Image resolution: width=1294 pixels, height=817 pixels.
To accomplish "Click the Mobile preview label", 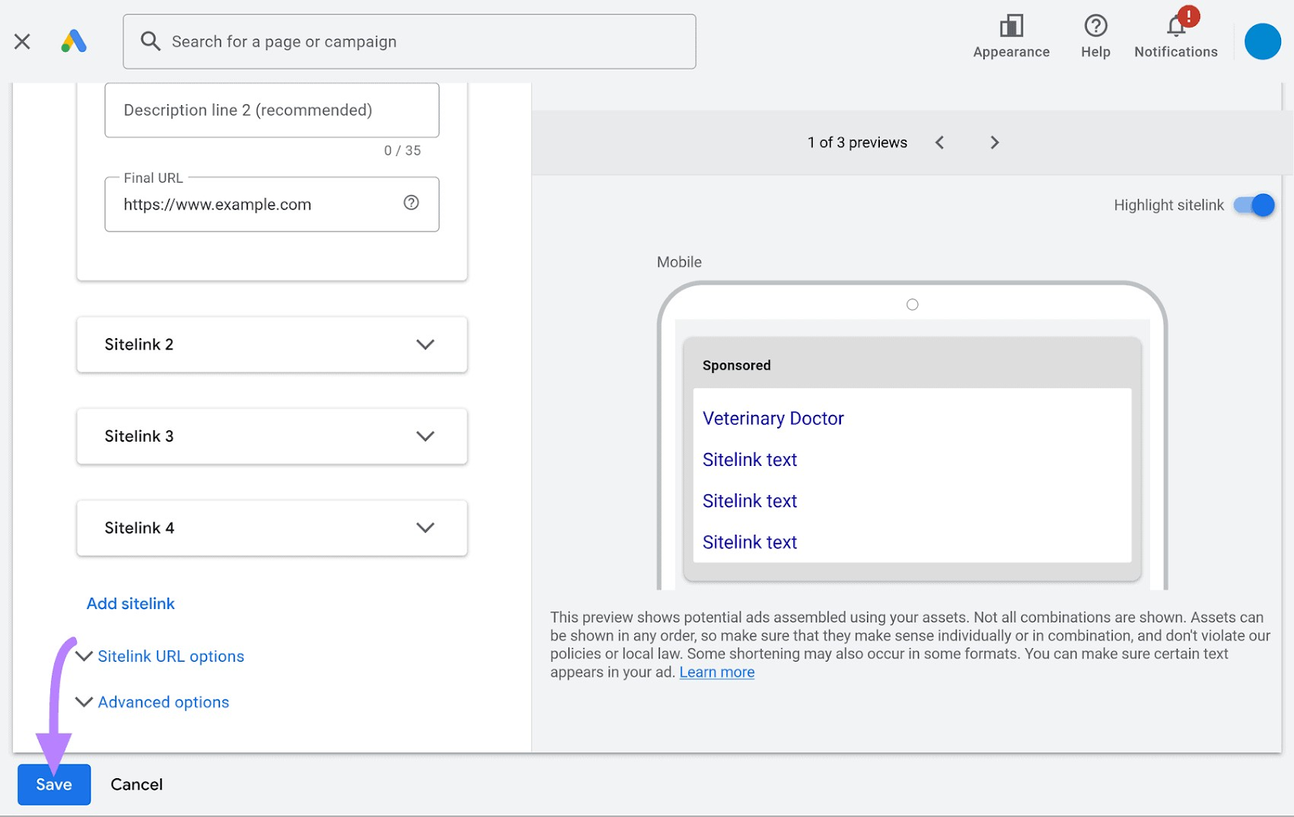I will [x=679, y=261].
